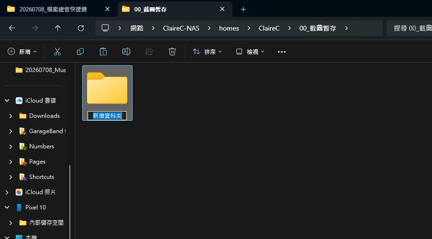Click the Numbers folder icon
The image size is (432, 239).
[x=22, y=146]
